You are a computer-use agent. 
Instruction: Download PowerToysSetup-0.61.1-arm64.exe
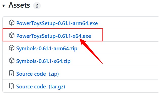(x=57, y=23)
